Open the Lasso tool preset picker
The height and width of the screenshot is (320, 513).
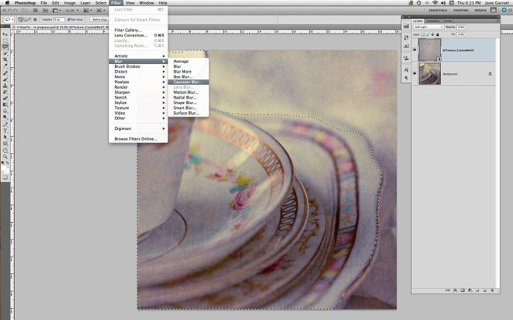click(9, 19)
